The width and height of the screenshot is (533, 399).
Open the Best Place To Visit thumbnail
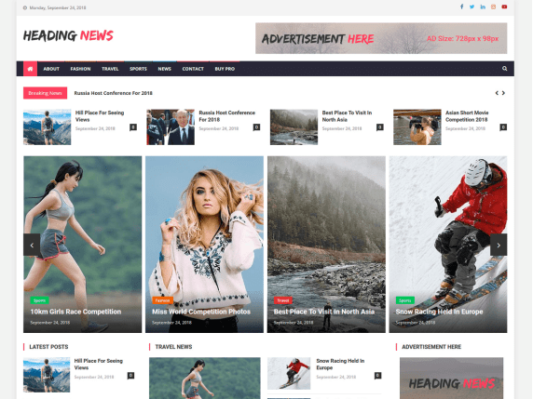tap(294, 127)
